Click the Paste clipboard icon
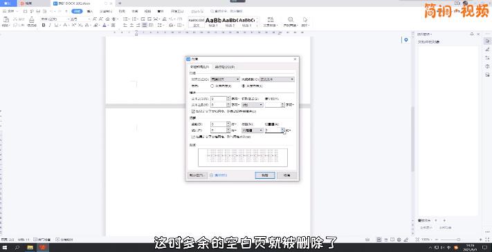The height and width of the screenshot is (252, 492). (6, 20)
